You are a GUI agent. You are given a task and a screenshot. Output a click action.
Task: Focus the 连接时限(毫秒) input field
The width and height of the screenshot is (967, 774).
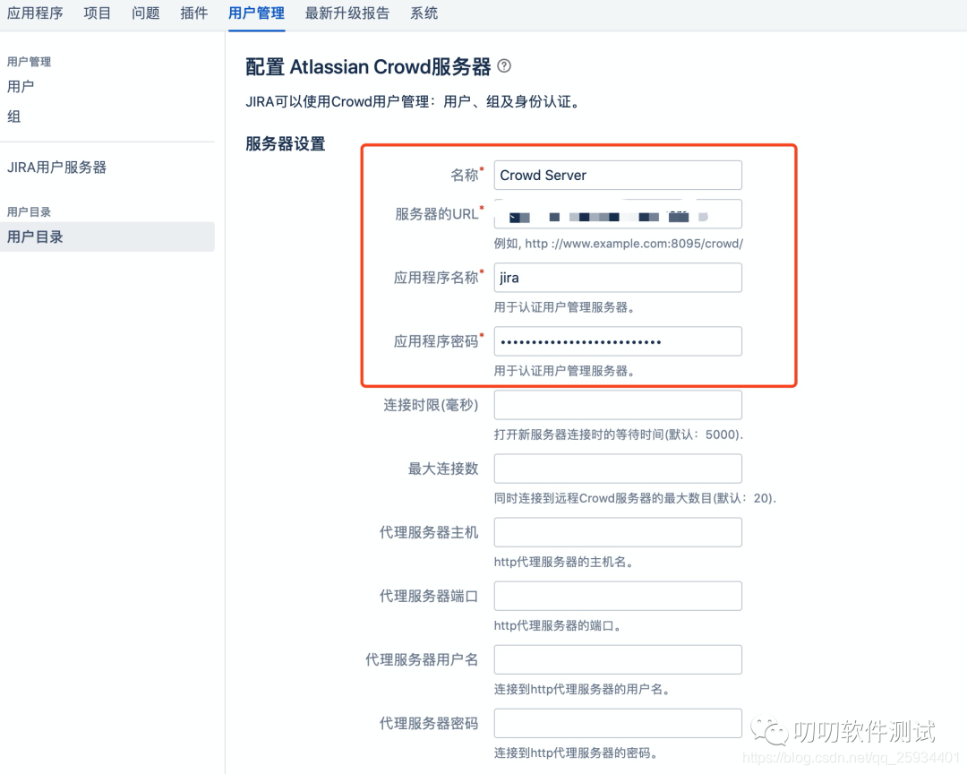[618, 405]
